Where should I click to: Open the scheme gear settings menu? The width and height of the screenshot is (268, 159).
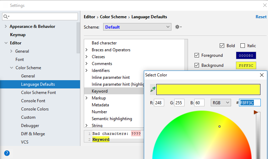point(178,27)
